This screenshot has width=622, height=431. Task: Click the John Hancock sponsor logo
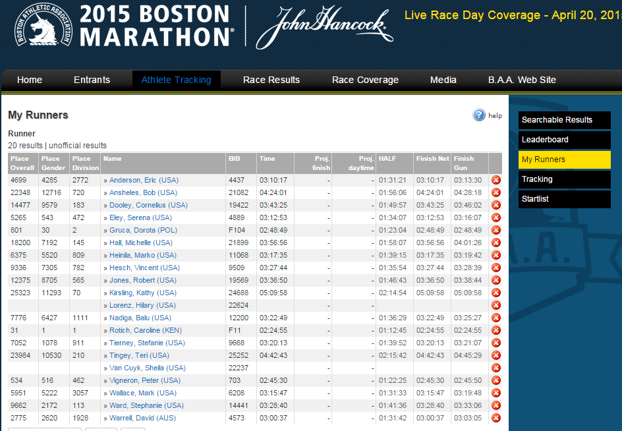[324, 27]
